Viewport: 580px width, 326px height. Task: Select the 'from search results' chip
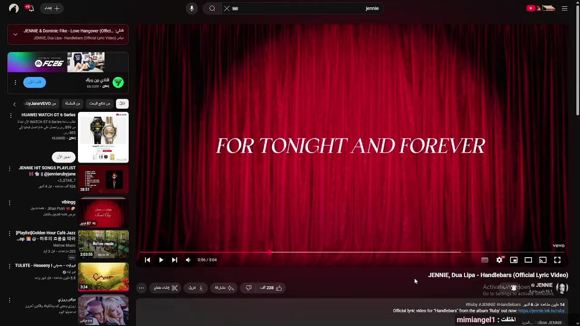[x=100, y=104]
